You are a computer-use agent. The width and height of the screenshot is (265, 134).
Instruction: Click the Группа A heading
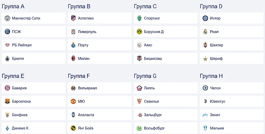pos(13,7)
